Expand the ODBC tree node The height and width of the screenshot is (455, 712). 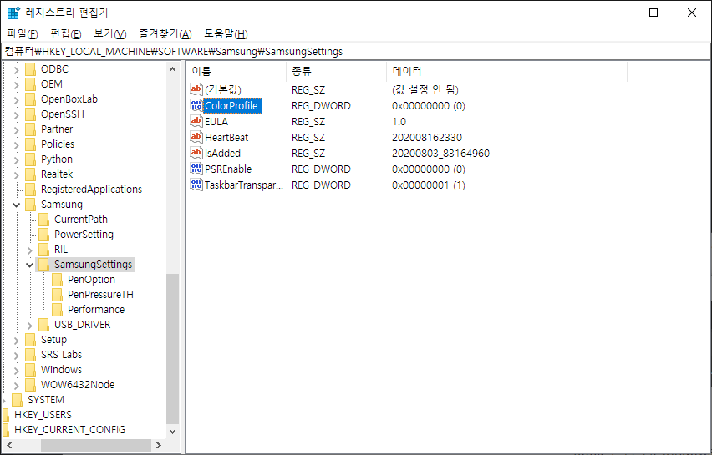click(17, 70)
